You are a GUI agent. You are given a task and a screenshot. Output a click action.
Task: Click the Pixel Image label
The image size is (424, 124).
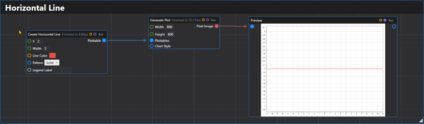click(x=205, y=26)
